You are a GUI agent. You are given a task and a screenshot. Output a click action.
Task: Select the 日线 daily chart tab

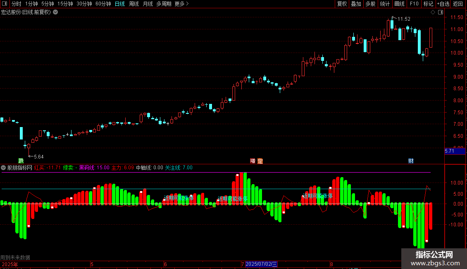point(120,4)
